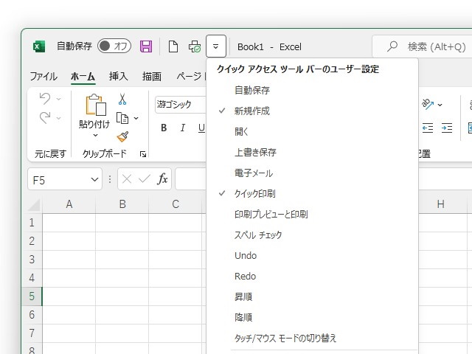Click the Format Painter brush icon
Screen dimensions: 472x354
tap(122, 136)
